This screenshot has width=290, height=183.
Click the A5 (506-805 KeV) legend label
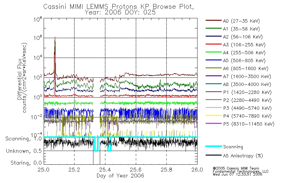(x=244, y=61)
